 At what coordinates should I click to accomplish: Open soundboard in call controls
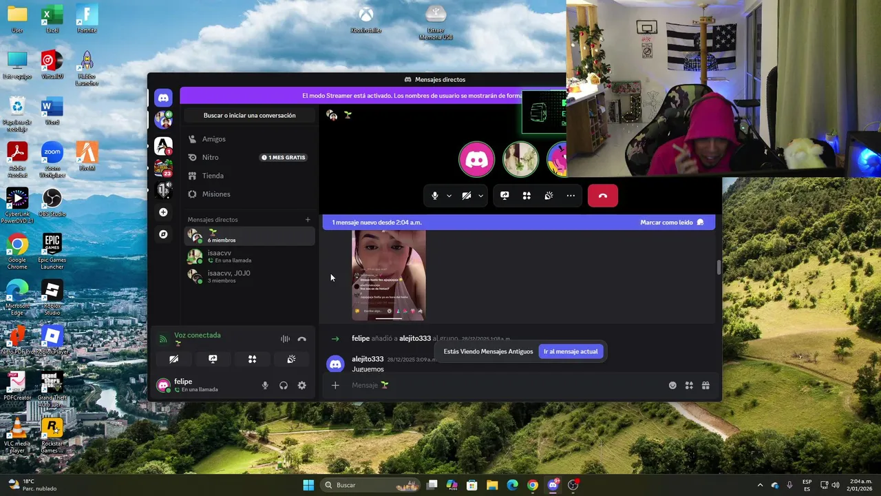[x=549, y=196]
